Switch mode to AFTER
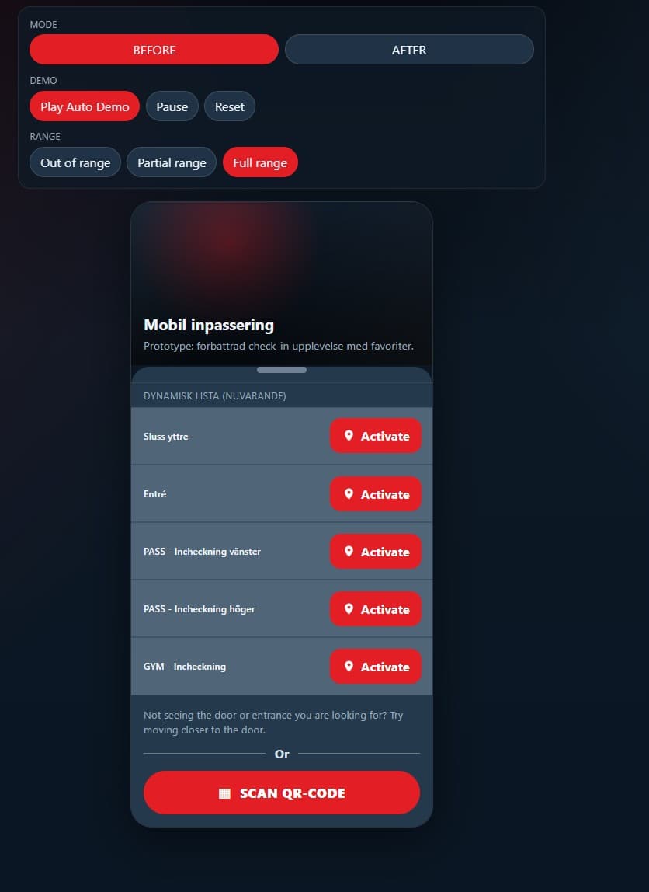 (409, 50)
